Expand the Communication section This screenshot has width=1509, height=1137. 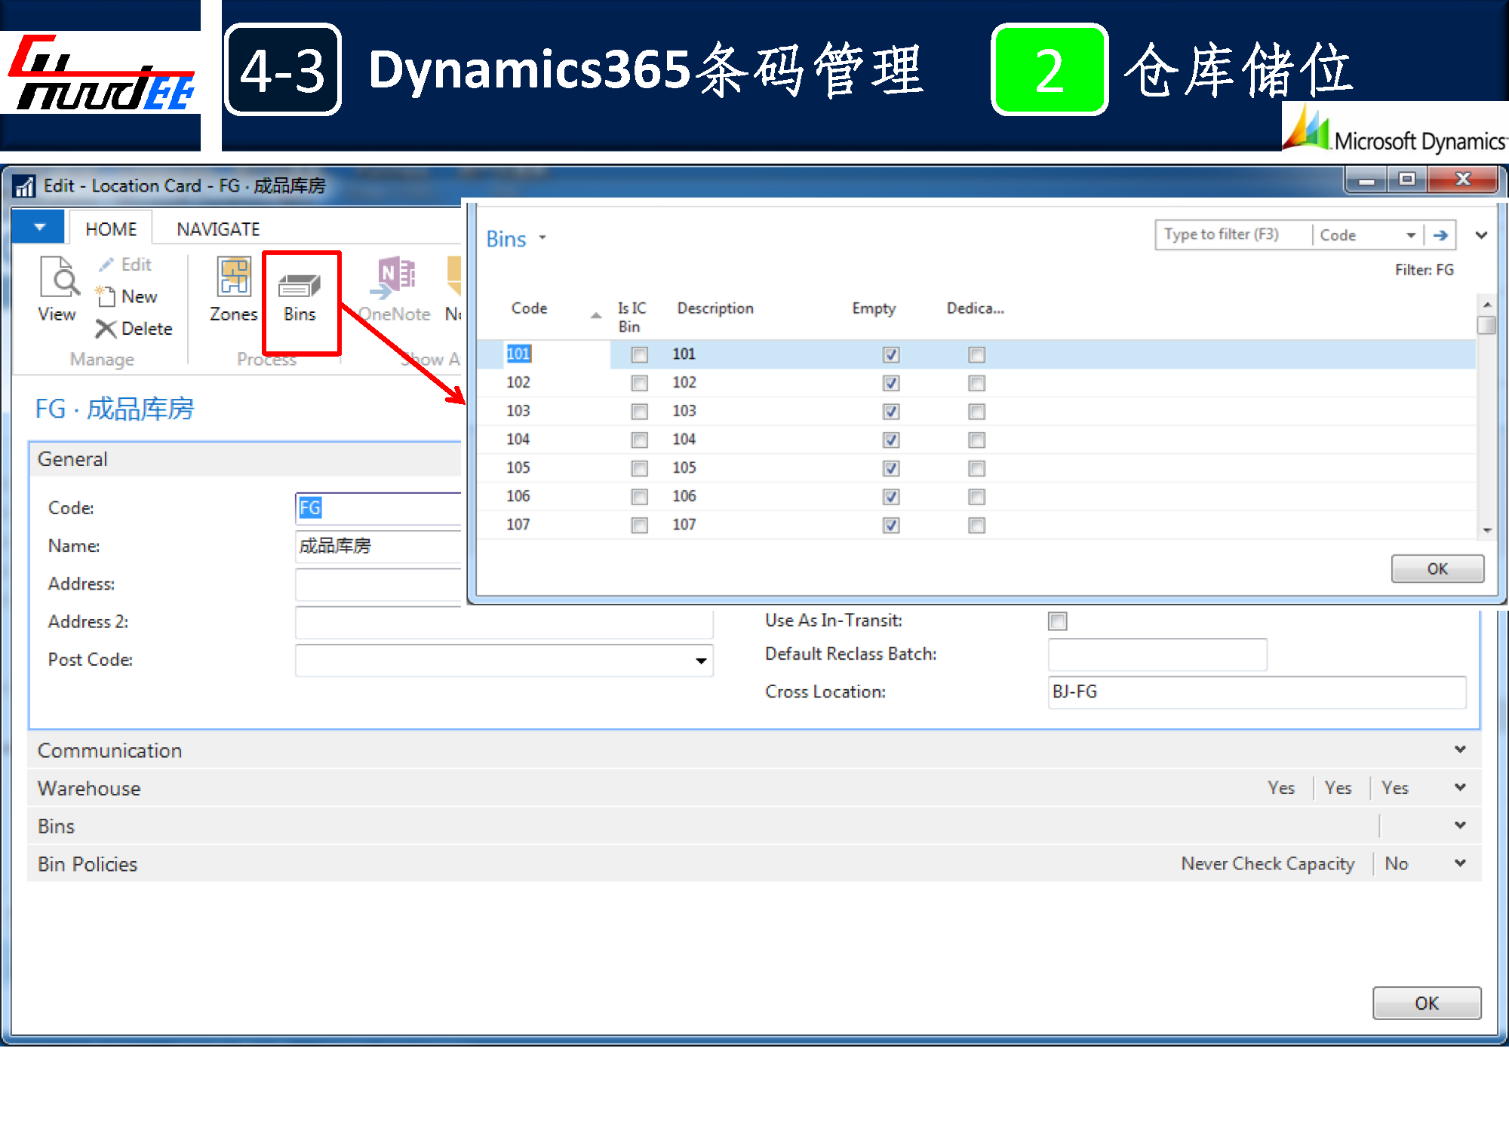click(x=1459, y=749)
